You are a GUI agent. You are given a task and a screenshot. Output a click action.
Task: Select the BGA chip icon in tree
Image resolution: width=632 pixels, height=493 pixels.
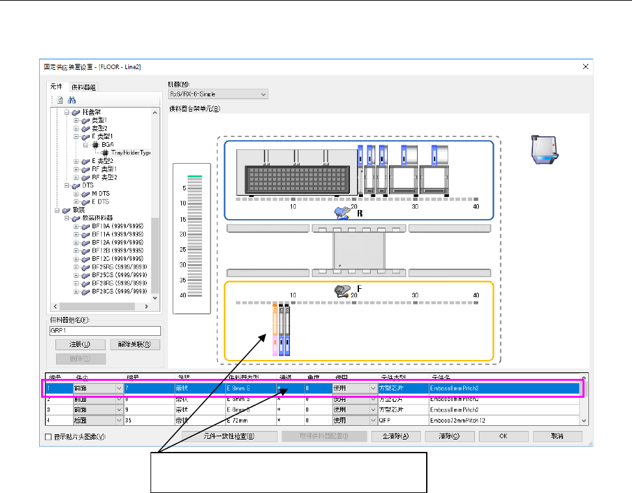tap(96, 145)
